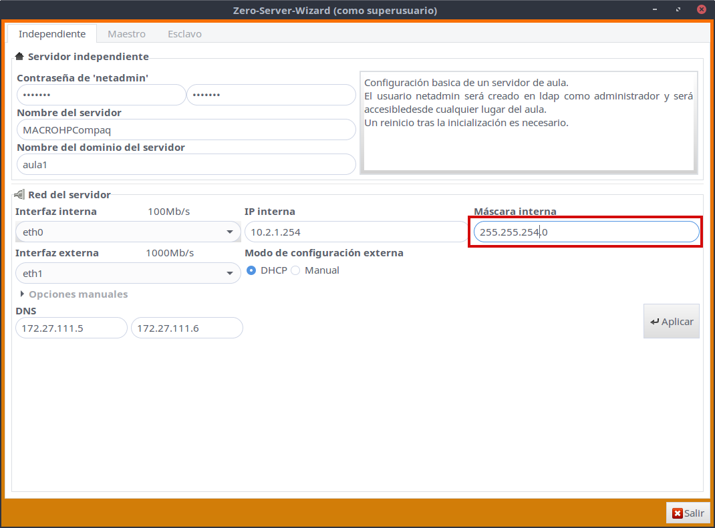
Task: Click the Máscara interna field
Action: [586, 232]
